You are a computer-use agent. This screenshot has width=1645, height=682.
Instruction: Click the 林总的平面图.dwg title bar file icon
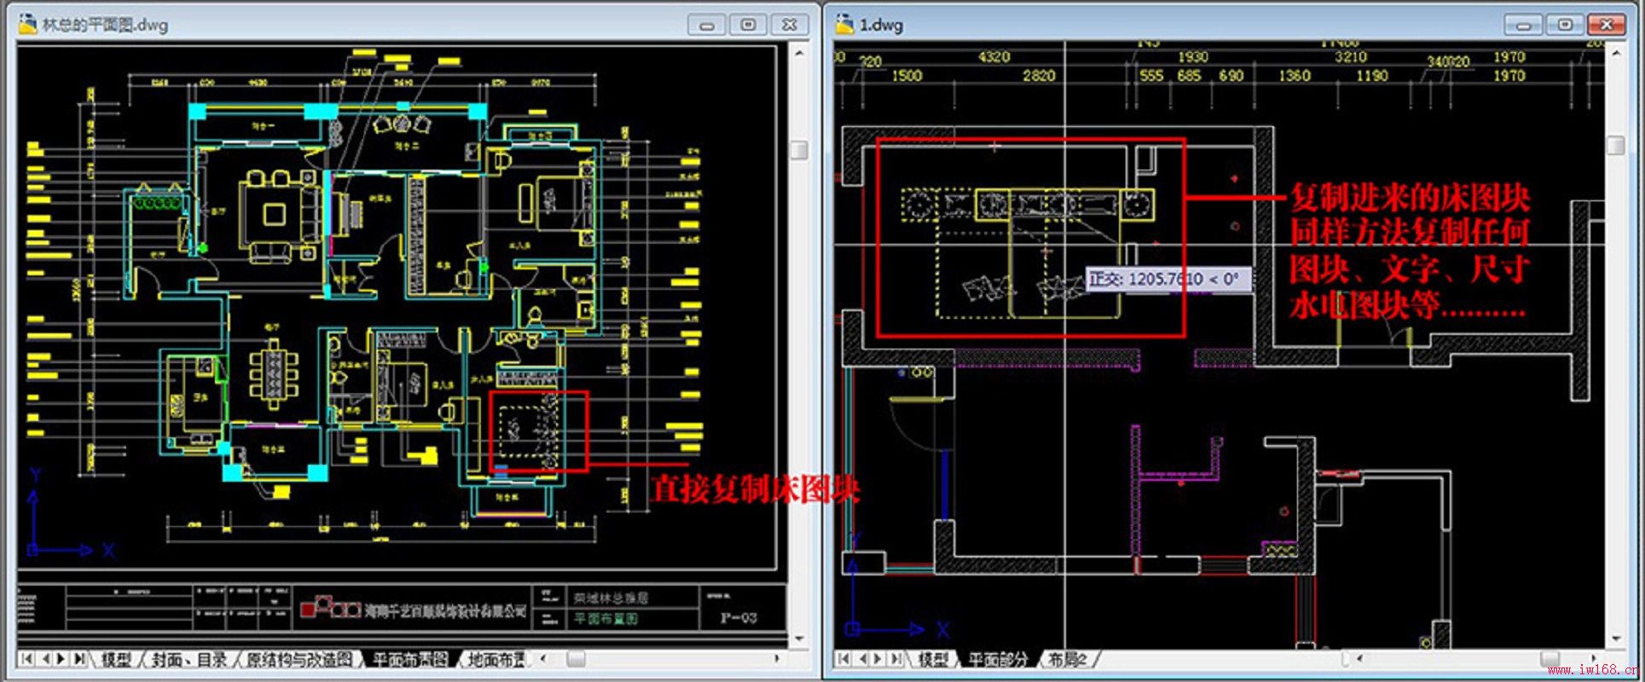27,24
